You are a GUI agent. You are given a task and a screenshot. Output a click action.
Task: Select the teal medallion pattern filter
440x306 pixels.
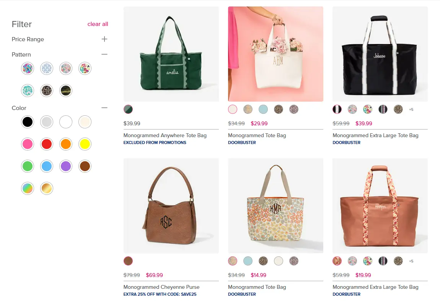(27, 91)
